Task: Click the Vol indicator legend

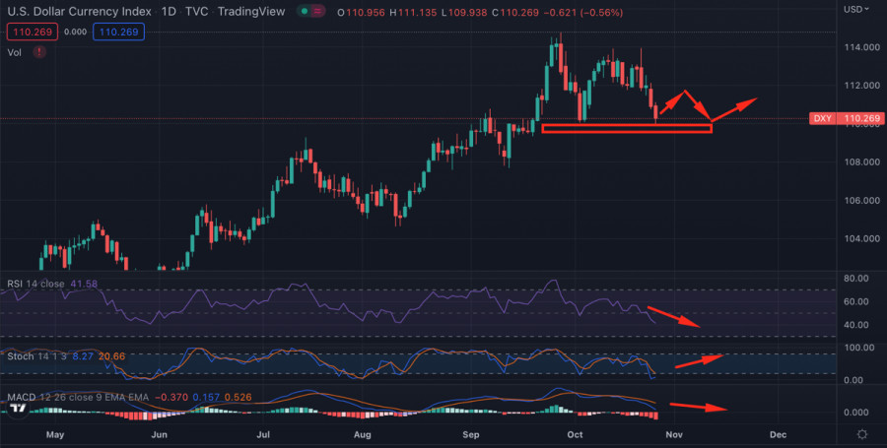Action: pos(14,52)
